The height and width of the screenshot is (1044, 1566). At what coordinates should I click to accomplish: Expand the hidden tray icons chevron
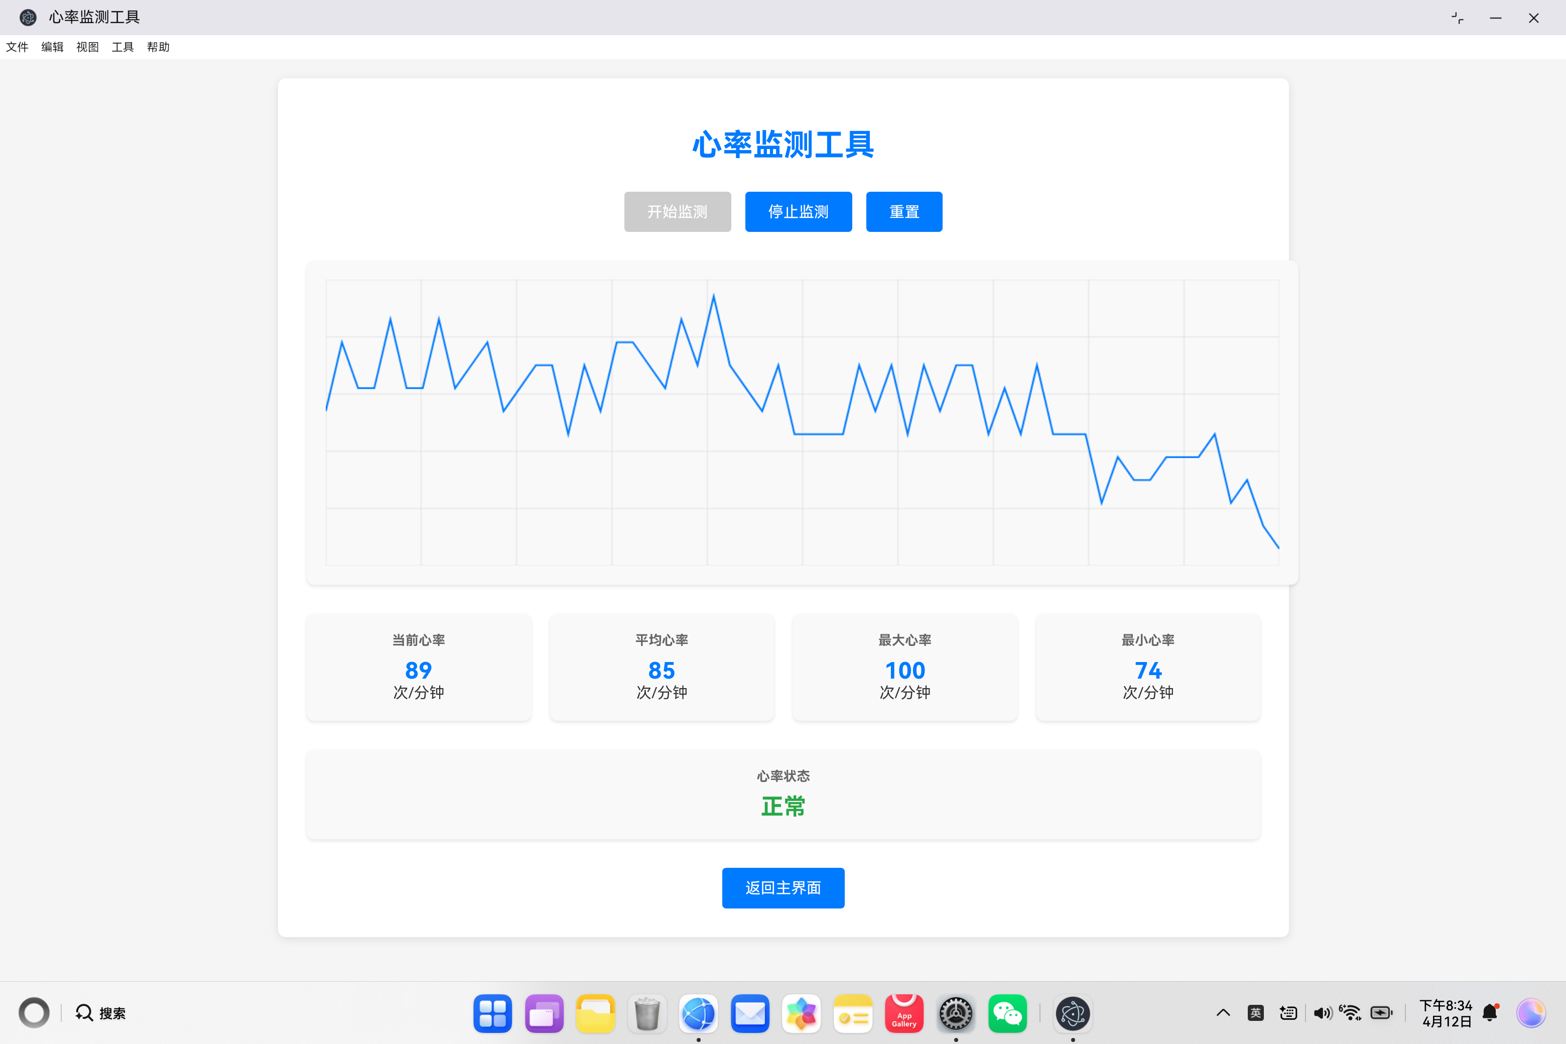(1223, 1013)
